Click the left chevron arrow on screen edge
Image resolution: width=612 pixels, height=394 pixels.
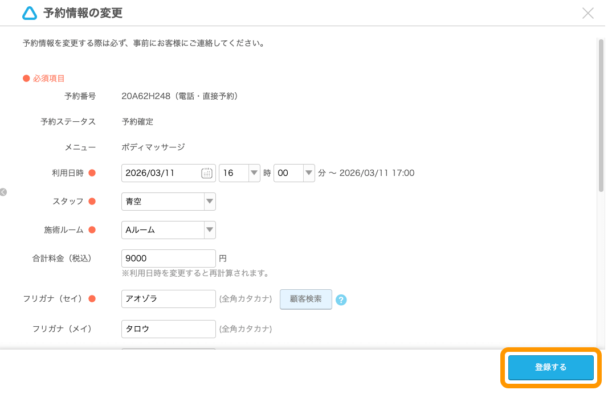pos(5,192)
